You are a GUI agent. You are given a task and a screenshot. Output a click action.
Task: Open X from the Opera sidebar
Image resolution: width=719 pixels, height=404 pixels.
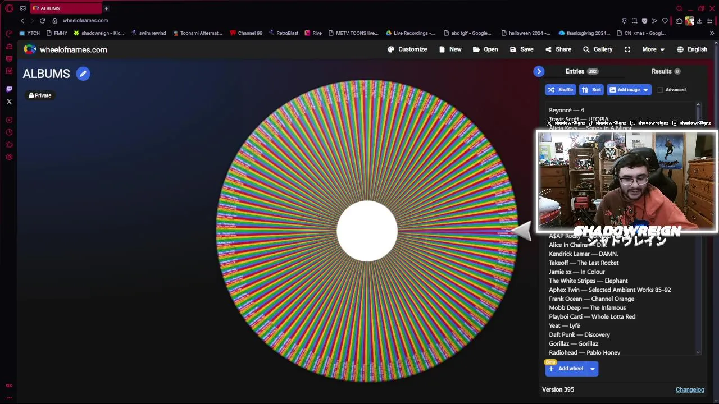[9, 102]
